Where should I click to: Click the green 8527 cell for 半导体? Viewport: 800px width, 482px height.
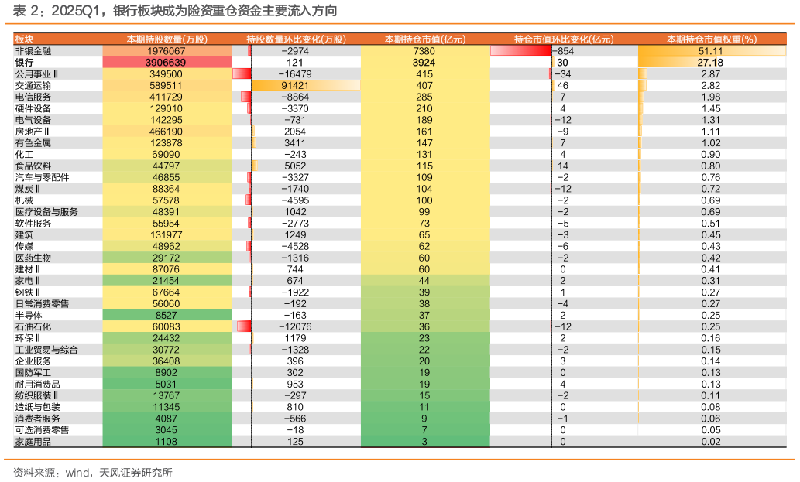[167, 316]
